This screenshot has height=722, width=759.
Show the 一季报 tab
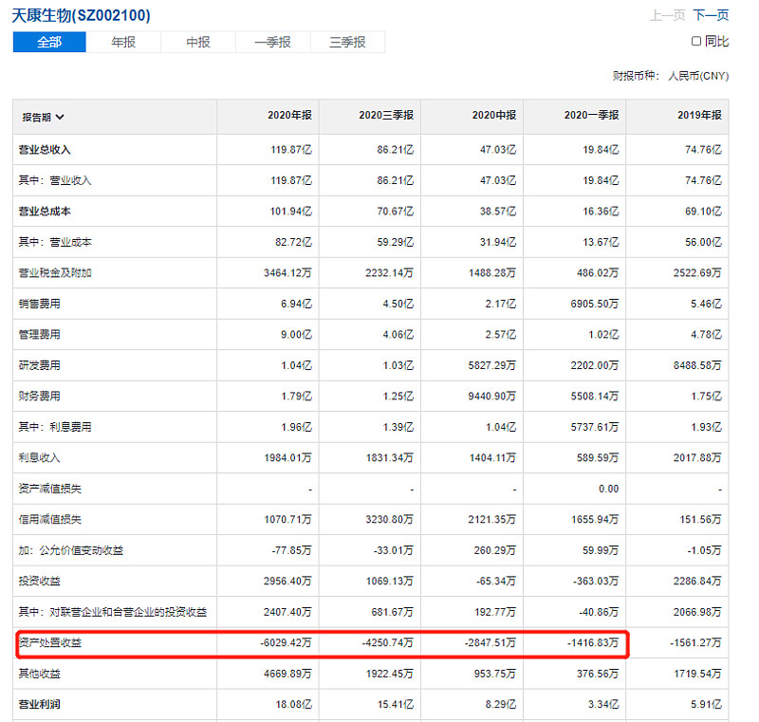(x=272, y=43)
